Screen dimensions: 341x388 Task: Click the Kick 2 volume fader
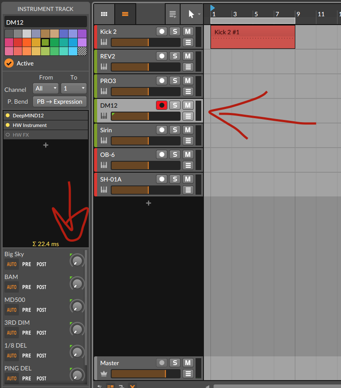[x=146, y=42]
